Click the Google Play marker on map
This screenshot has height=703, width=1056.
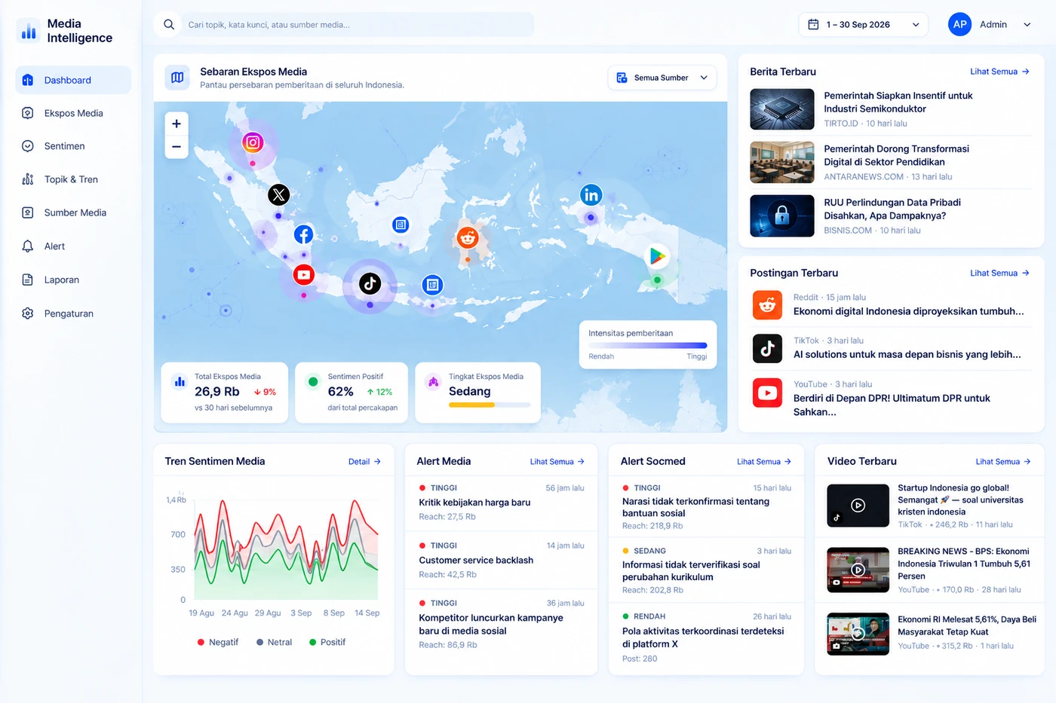tap(658, 257)
